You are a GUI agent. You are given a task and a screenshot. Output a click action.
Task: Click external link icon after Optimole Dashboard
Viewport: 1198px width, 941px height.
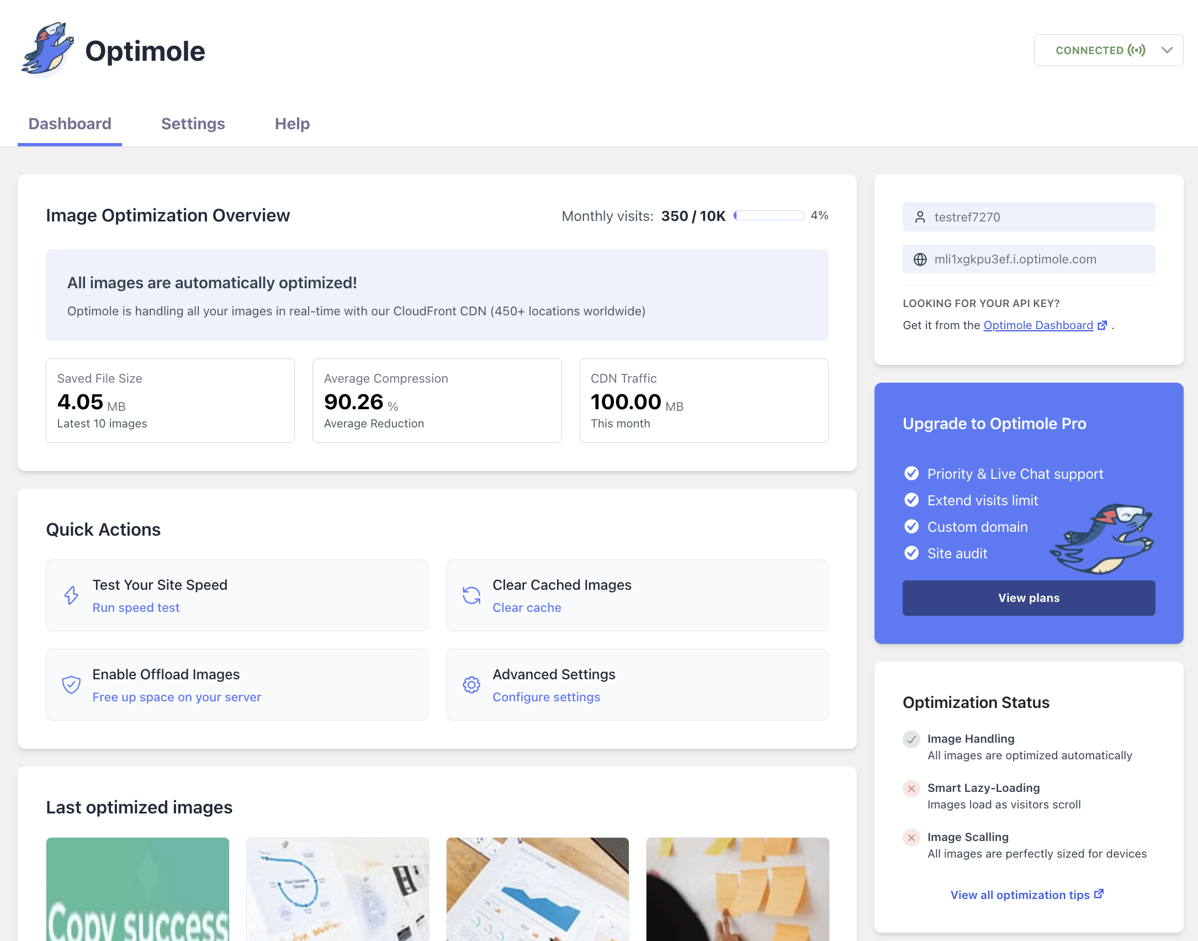1102,325
